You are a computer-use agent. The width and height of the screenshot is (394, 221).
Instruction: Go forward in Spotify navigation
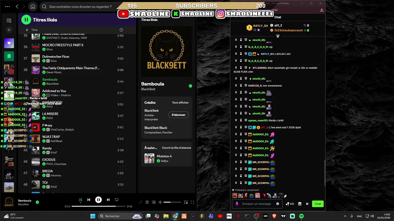[24, 6]
